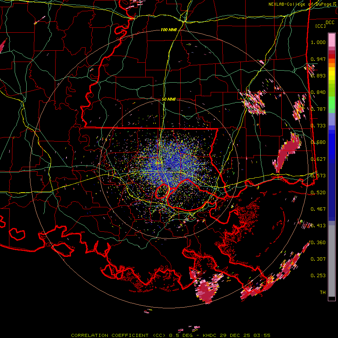Screen dimensions: 338x338
Task: Select the 0.360 legend value
Action: point(318,243)
